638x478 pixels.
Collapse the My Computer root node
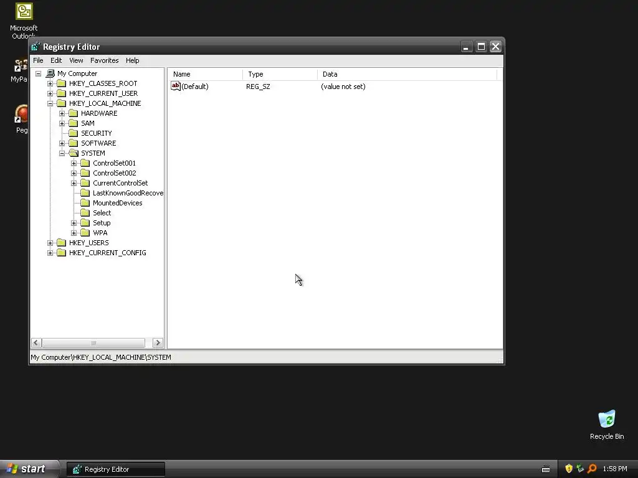pyautogui.click(x=38, y=73)
